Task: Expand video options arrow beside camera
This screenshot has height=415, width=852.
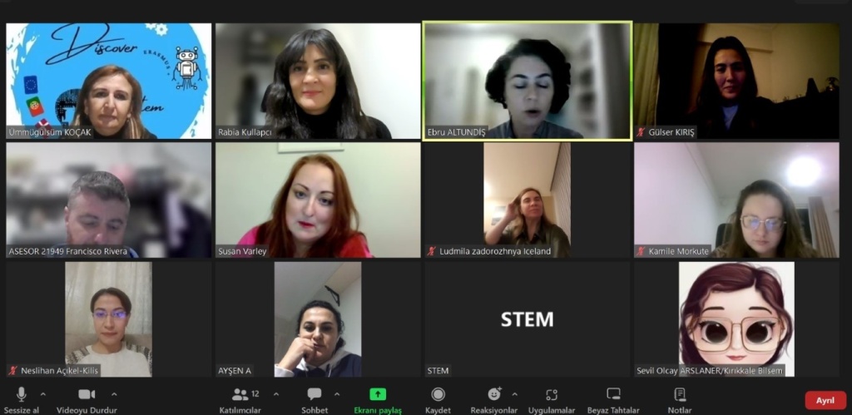Action: 114,394
